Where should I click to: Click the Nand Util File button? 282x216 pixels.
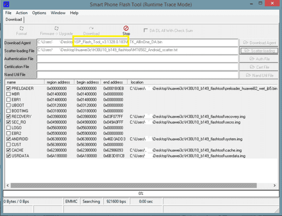pyautogui.click(x=259, y=75)
